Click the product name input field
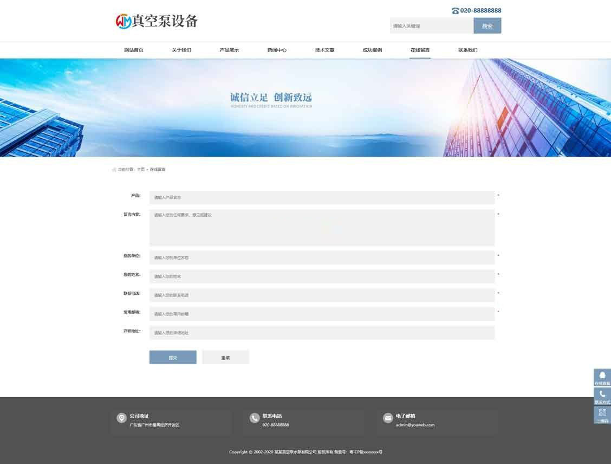611x464 pixels. point(321,197)
